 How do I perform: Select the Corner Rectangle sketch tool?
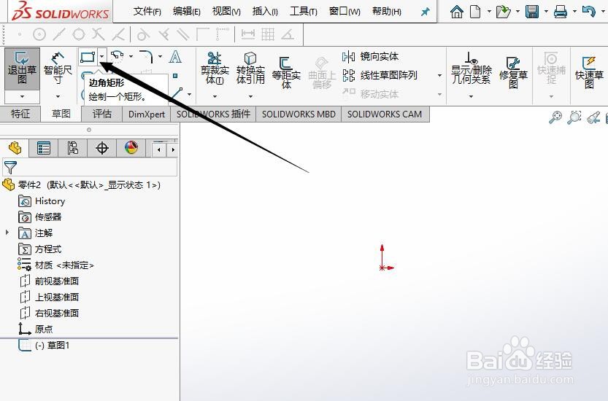tap(88, 57)
